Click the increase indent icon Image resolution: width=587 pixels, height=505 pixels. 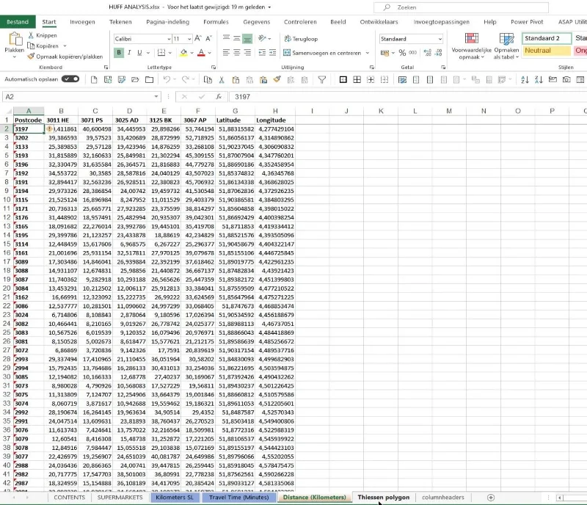coord(272,52)
